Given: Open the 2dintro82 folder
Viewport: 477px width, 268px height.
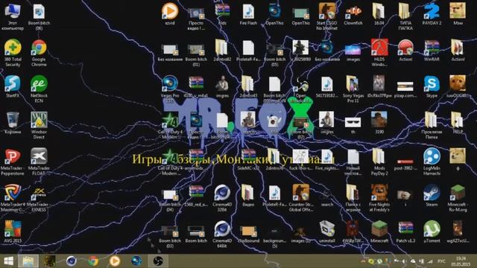Looking at the screenshot, I should [x=222, y=50].
